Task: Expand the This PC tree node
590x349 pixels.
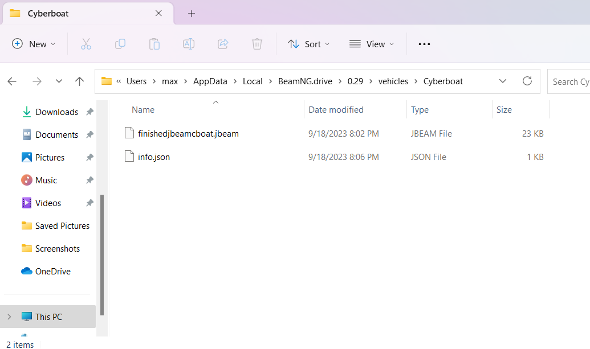Action: click(10, 317)
